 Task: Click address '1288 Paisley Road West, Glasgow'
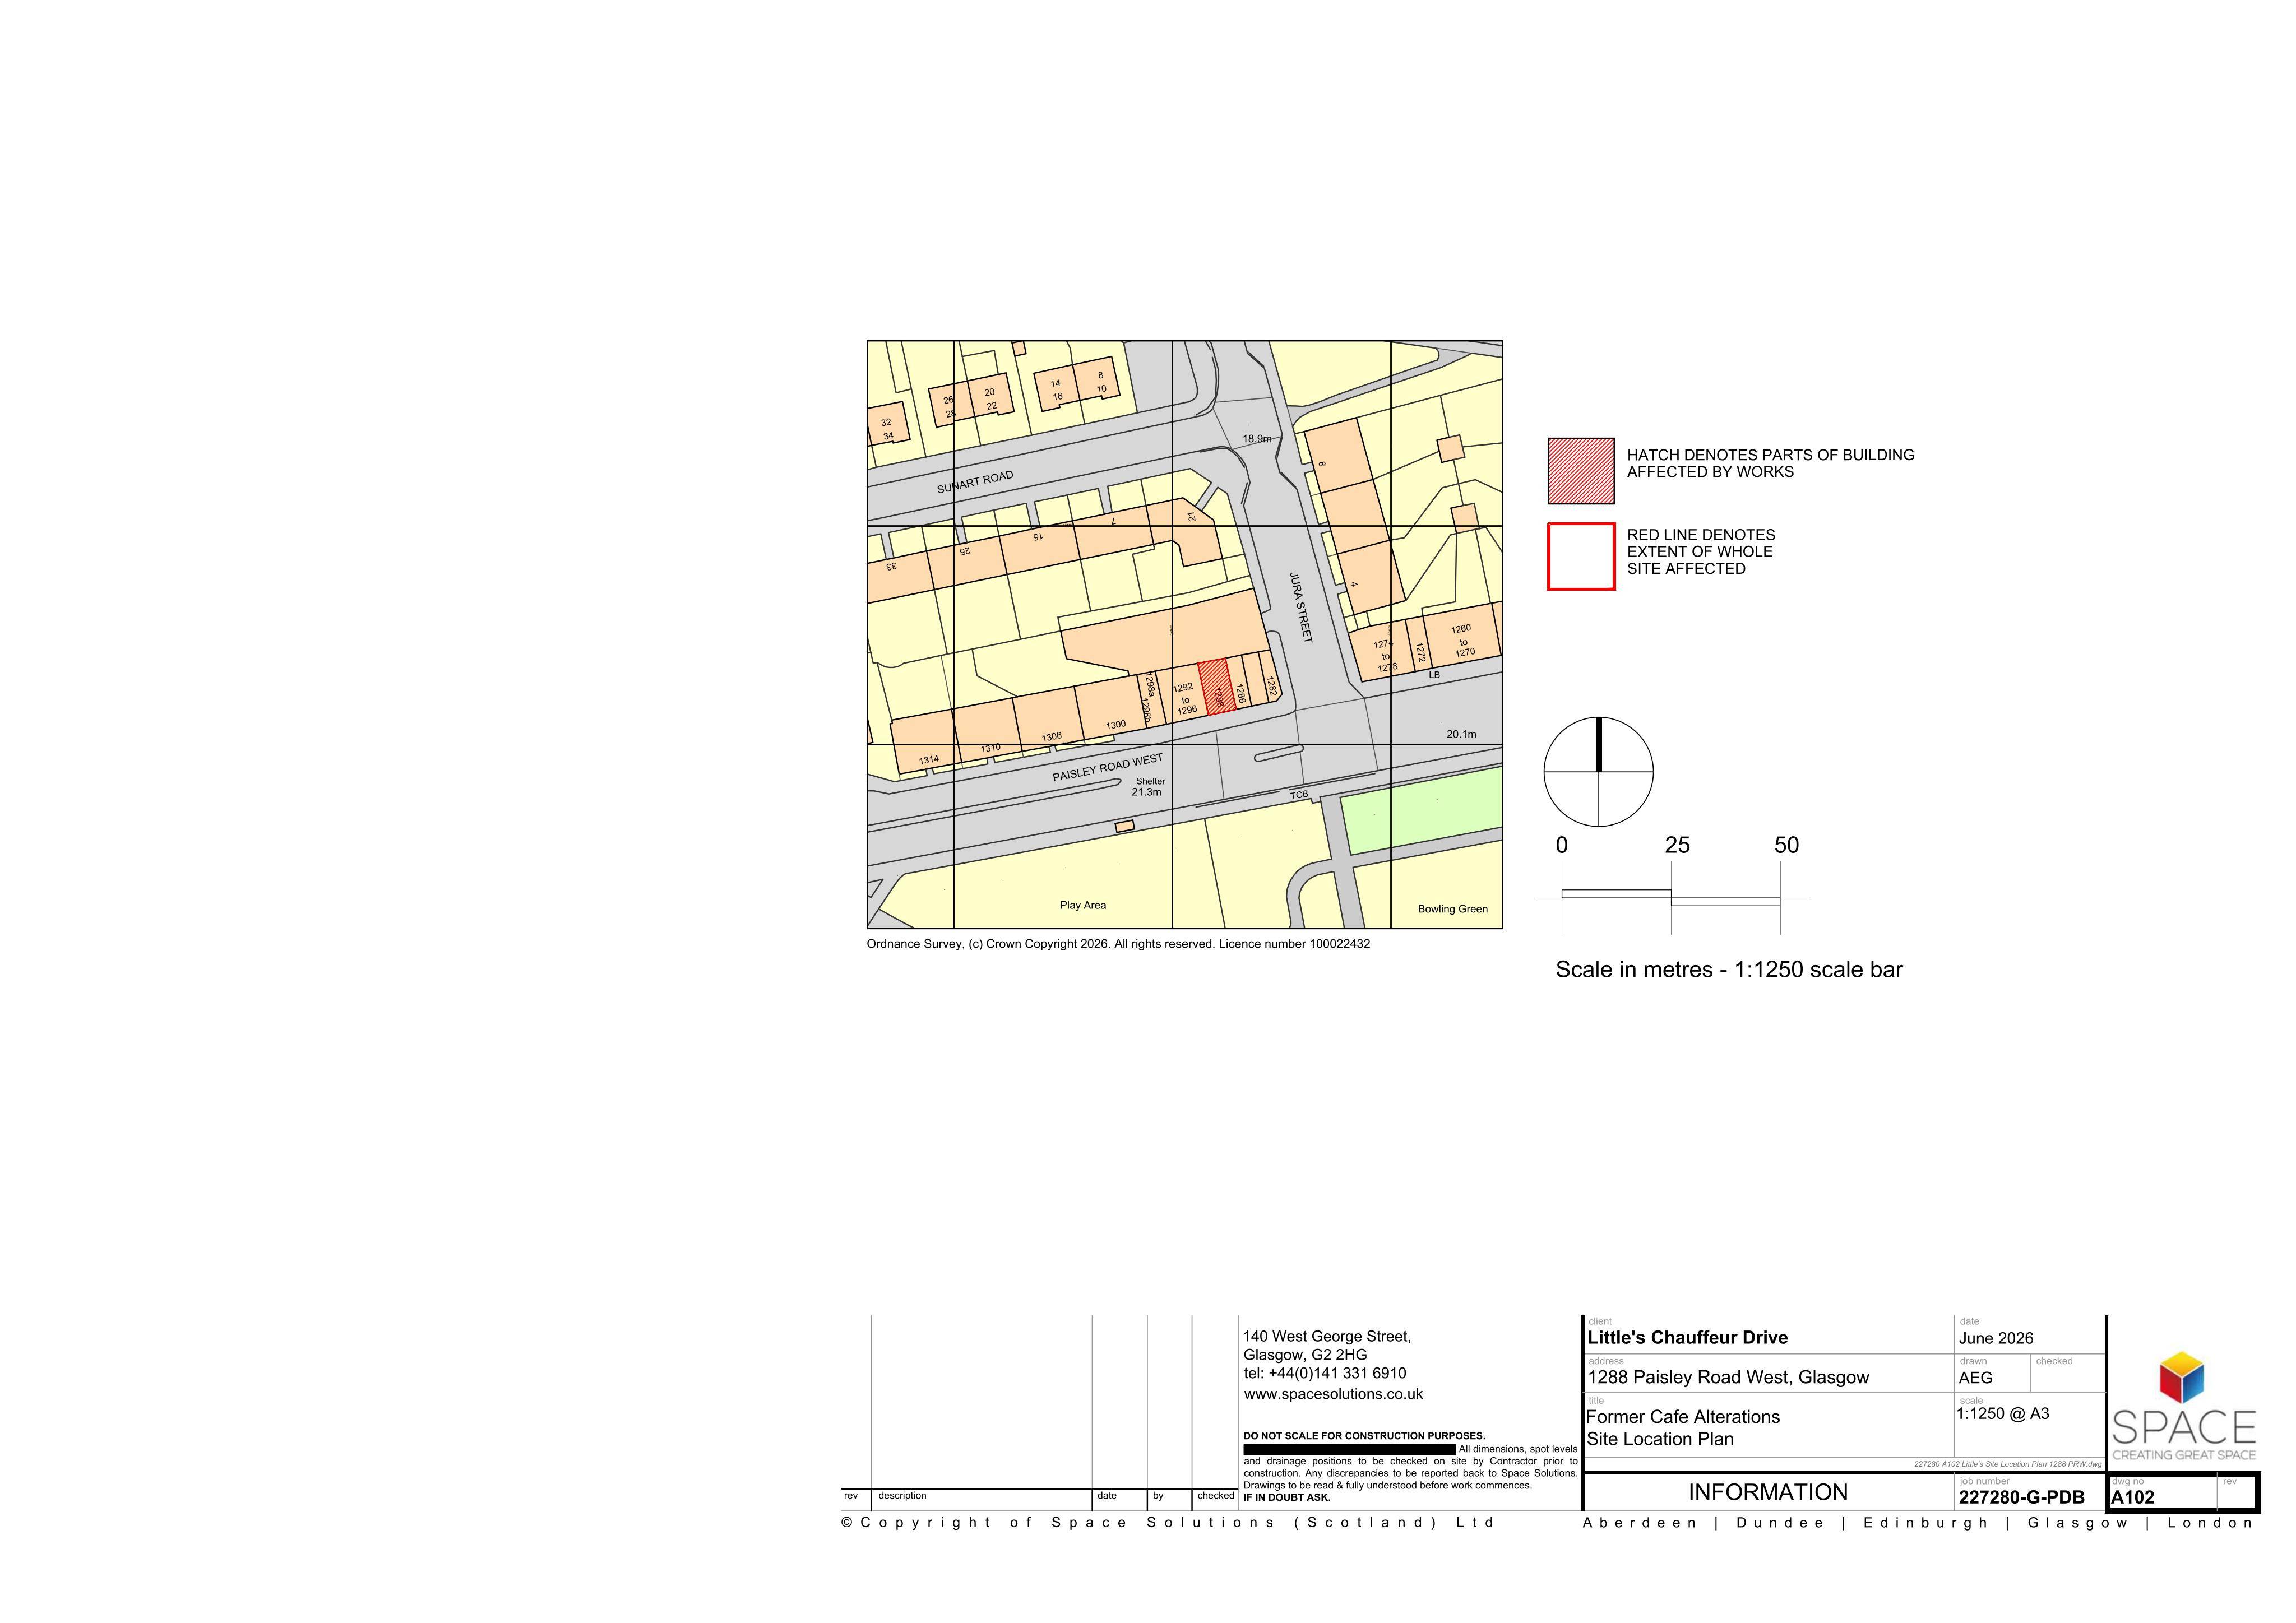[x=1728, y=1377]
